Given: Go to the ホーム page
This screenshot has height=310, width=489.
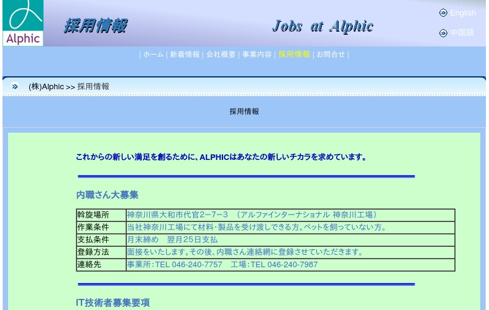Looking at the screenshot, I should pos(153,55).
